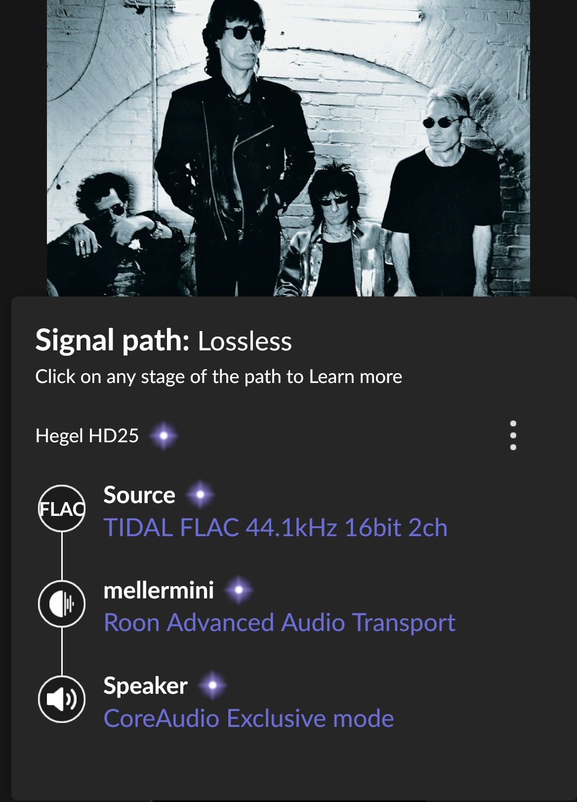Click the purple star next to Speaker
The width and height of the screenshot is (577, 802).
(x=212, y=685)
